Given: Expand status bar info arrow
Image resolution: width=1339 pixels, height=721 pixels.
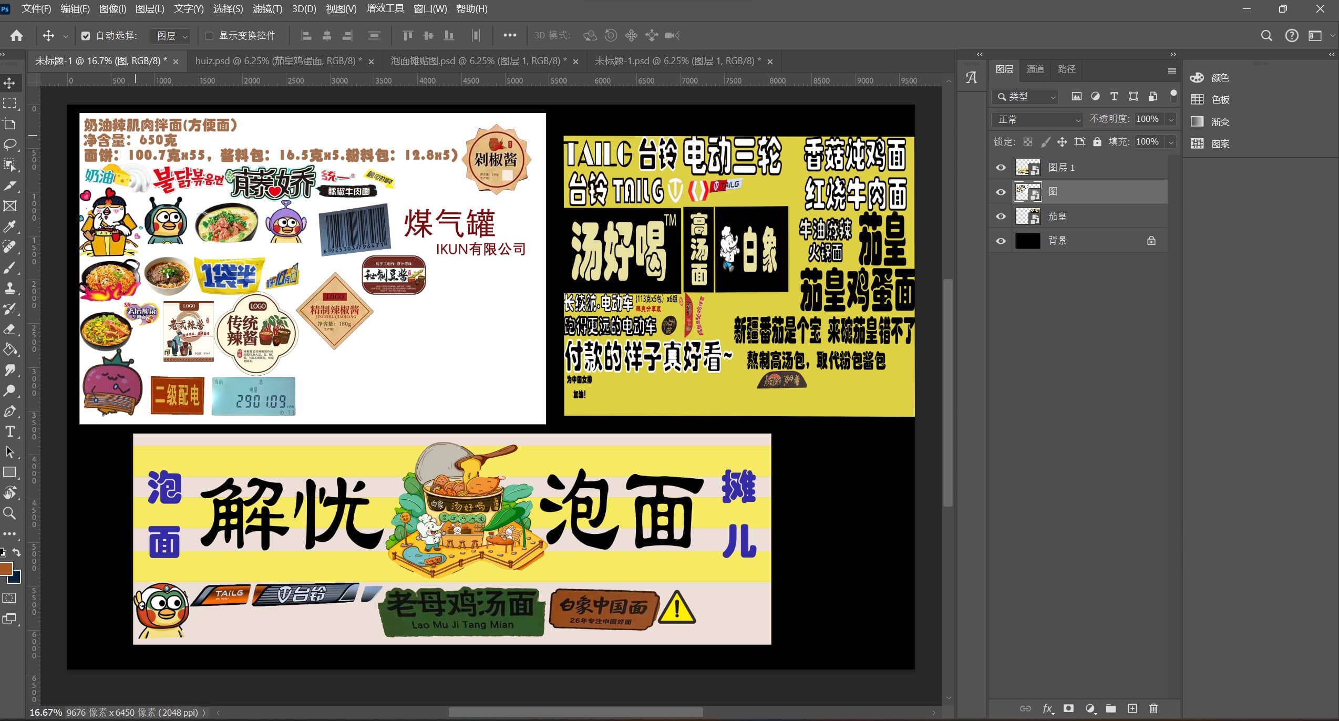Looking at the screenshot, I should click(204, 713).
